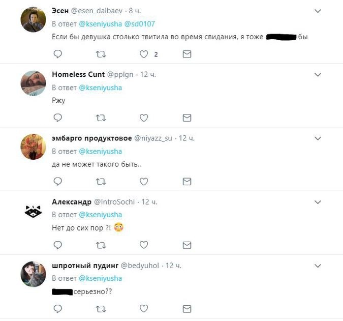Expand menu chevron on @pplgn tweet

tap(318, 75)
